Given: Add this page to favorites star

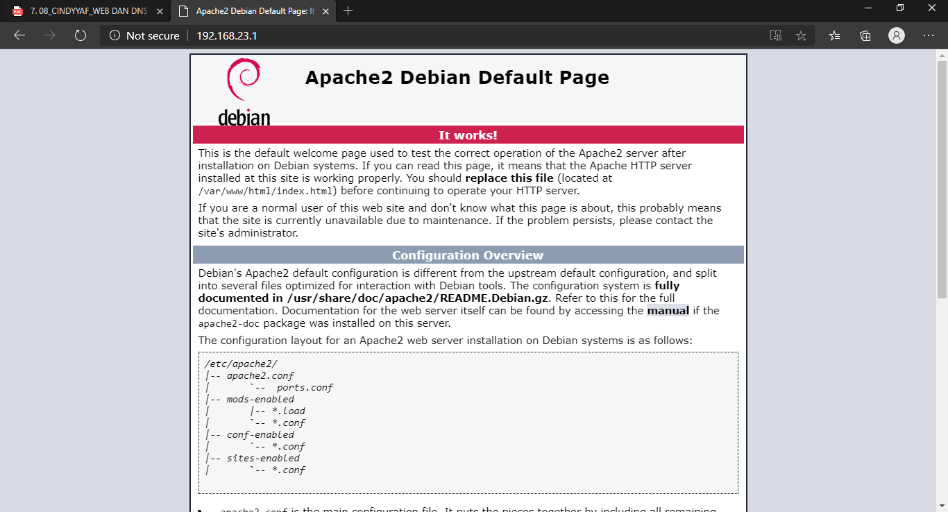Looking at the screenshot, I should coord(801,35).
